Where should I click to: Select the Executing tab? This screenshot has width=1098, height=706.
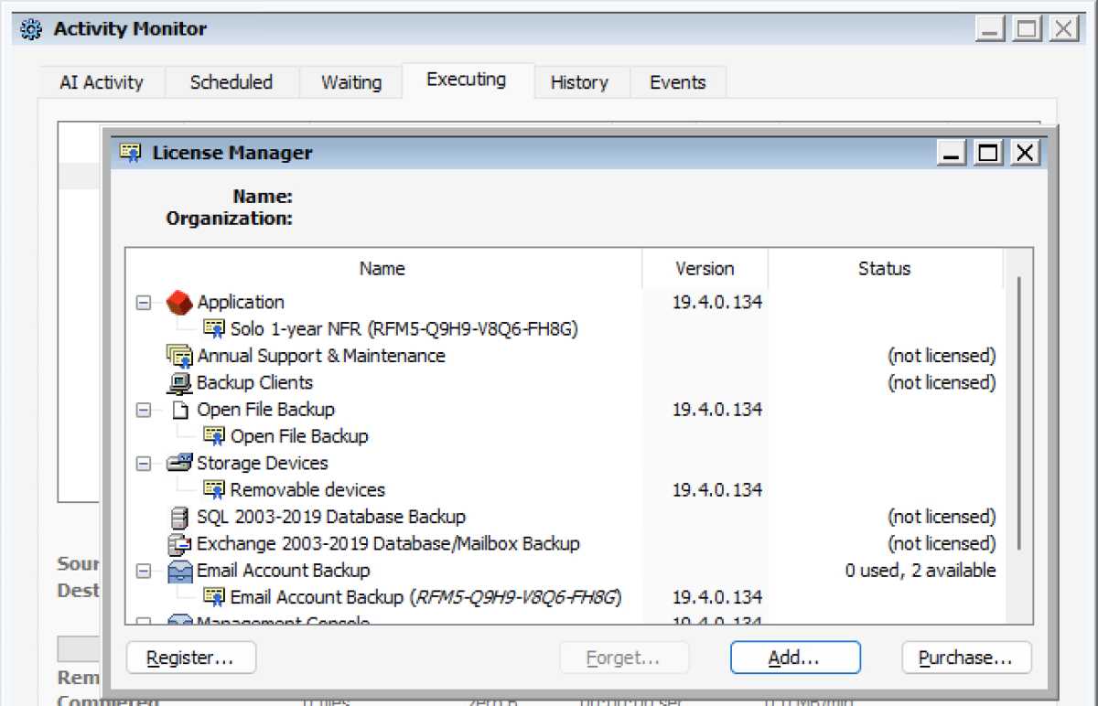467,80
